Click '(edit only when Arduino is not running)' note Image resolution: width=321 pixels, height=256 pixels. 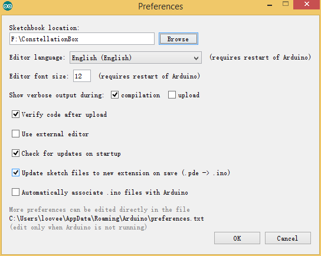click(x=78, y=227)
